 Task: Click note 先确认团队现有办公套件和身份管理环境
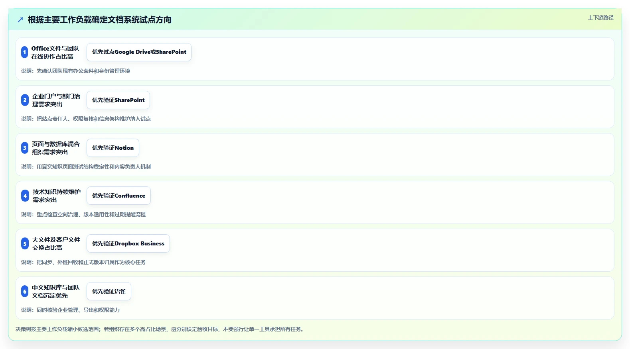[83, 71]
